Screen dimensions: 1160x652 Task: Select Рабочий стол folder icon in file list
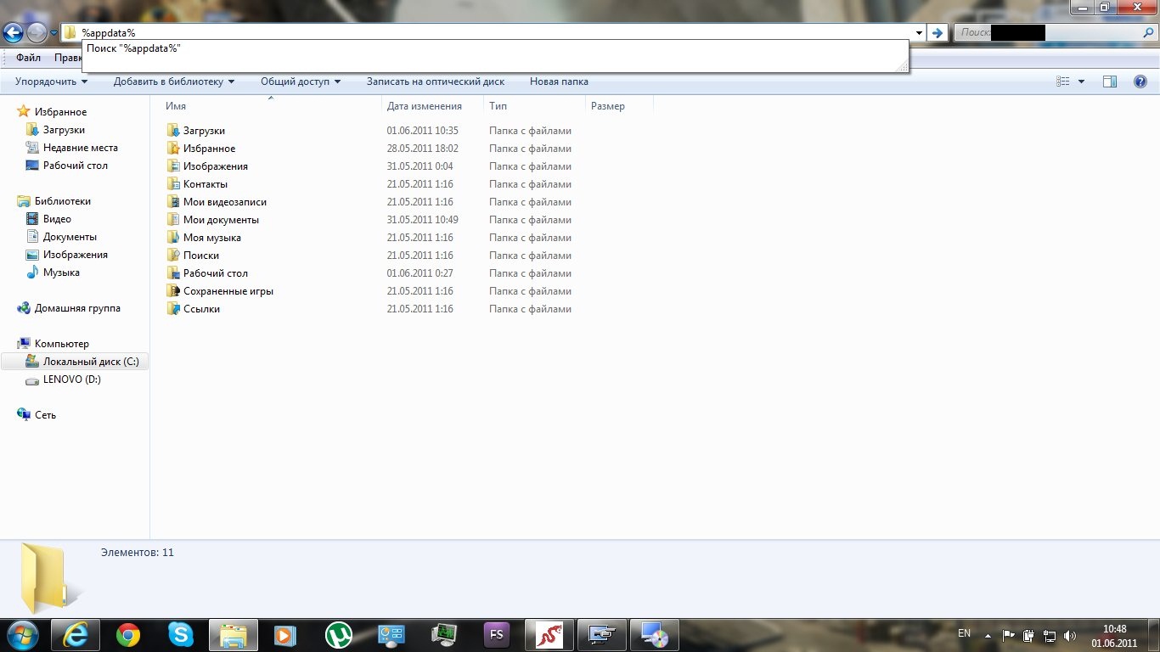(x=173, y=273)
